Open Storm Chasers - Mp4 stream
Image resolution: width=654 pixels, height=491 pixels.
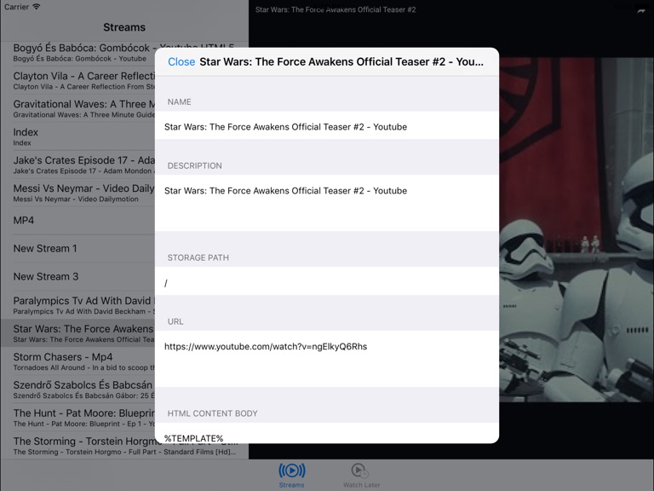pyautogui.click(x=77, y=361)
